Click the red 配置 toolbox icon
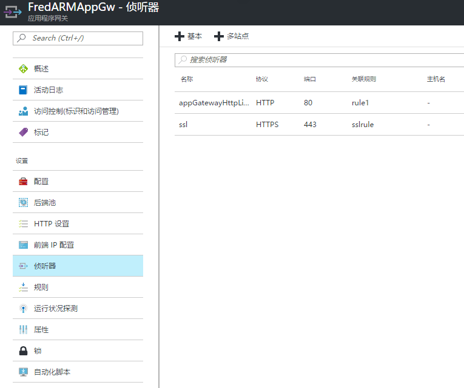 pyautogui.click(x=23, y=182)
